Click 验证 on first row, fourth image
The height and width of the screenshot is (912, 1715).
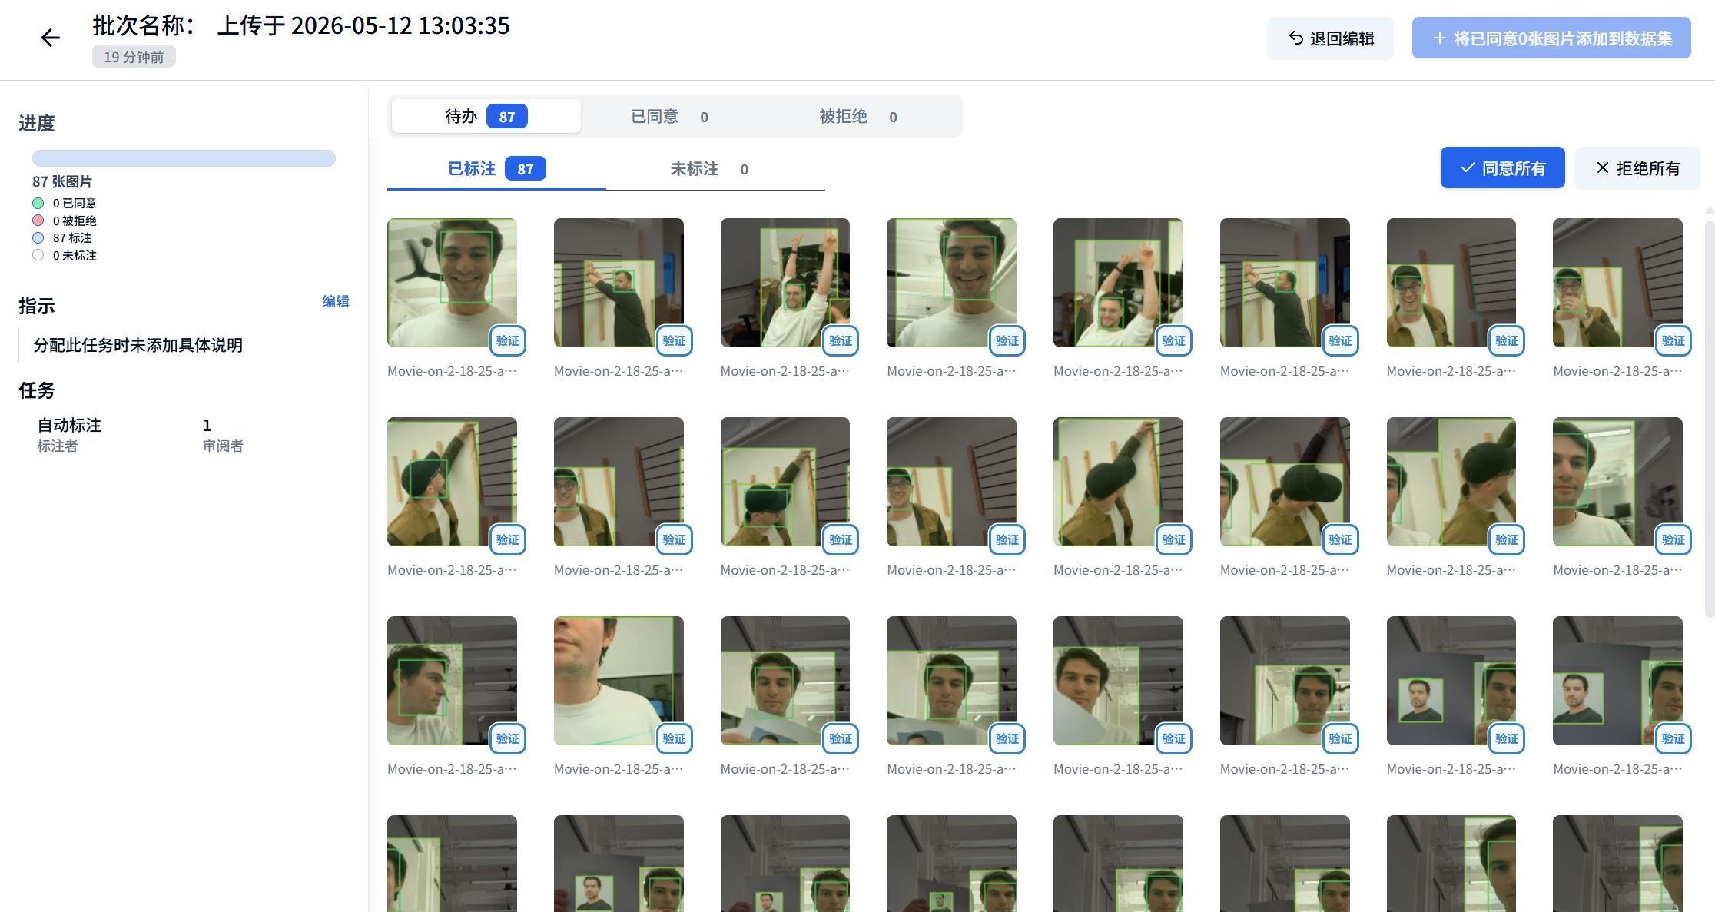coord(1007,340)
